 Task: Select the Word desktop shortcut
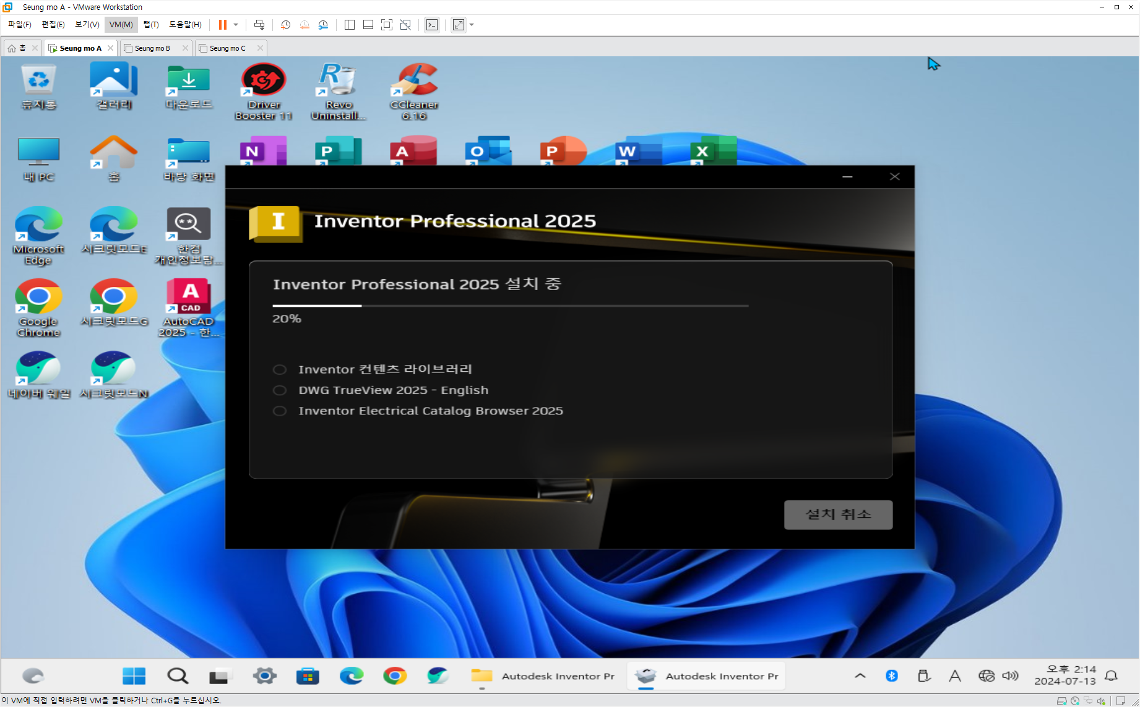coord(638,150)
